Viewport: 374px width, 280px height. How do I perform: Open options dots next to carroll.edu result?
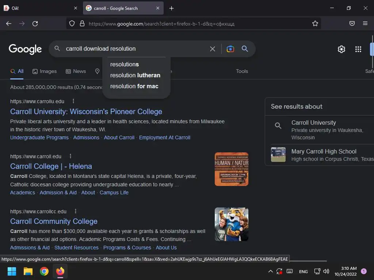tap(70, 156)
